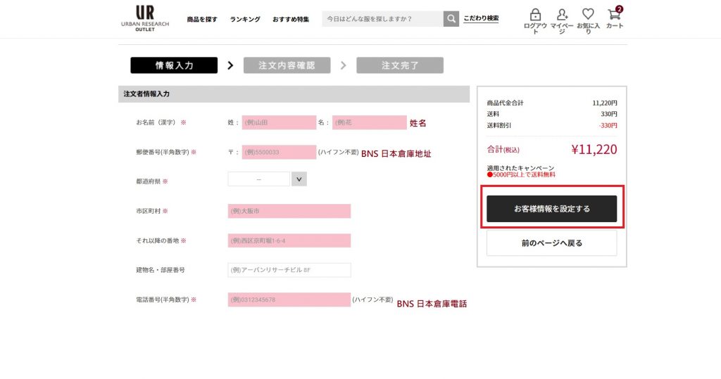Open 商品を探す menu
The image size is (721, 379).
coord(202,19)
